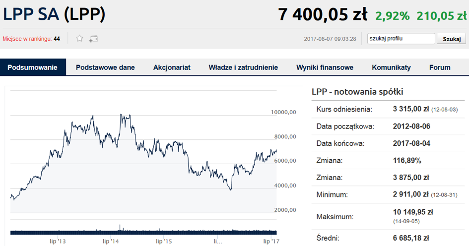
Task: Focus the szukaj profilu search field
Action: (401, 39)
